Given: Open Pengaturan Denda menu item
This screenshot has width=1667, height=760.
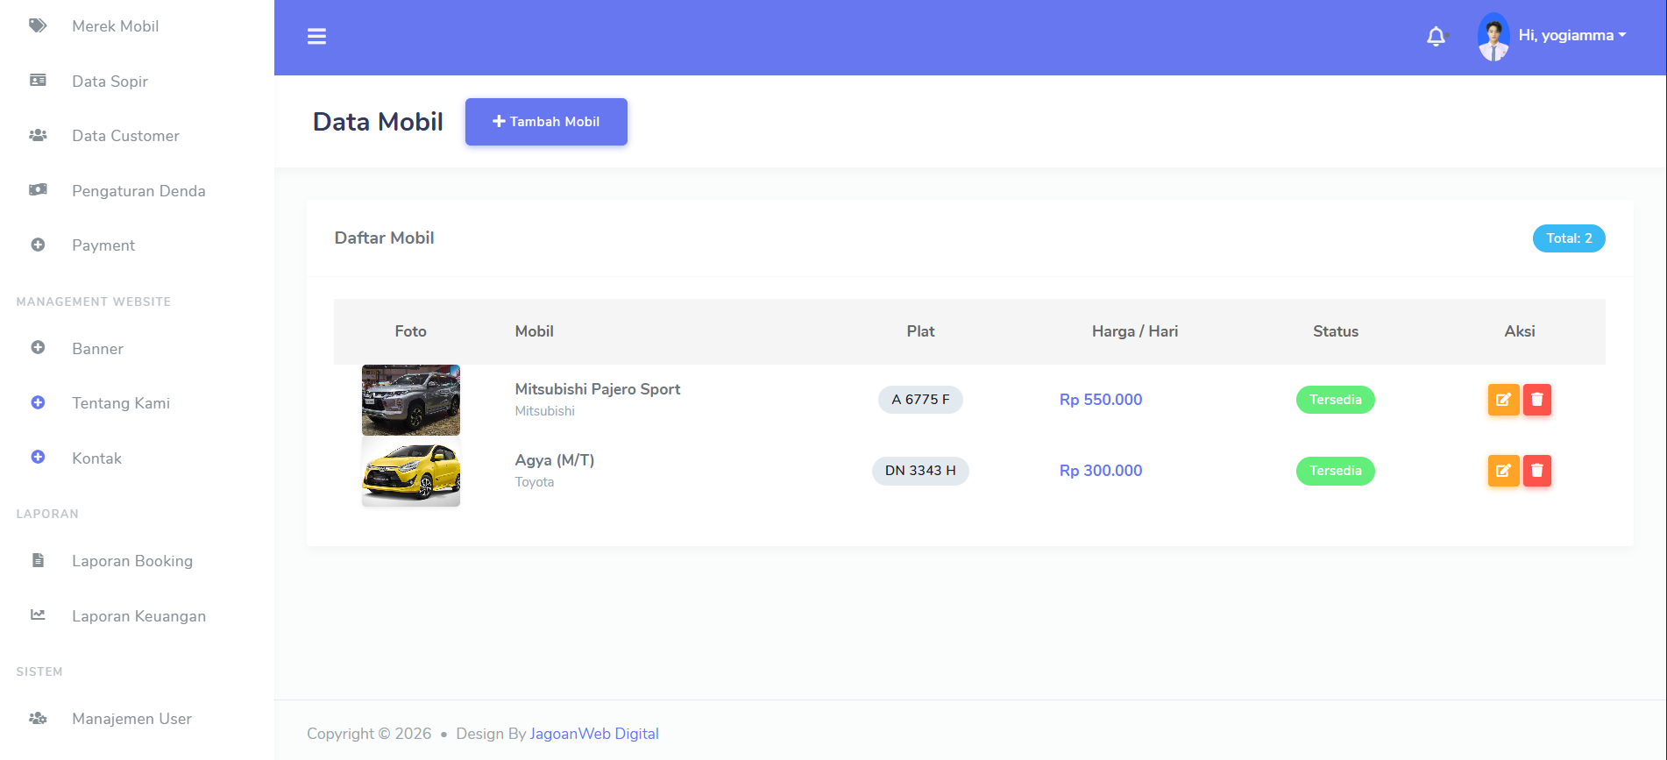Looking at the screenshot, I should tap(138, 191).
